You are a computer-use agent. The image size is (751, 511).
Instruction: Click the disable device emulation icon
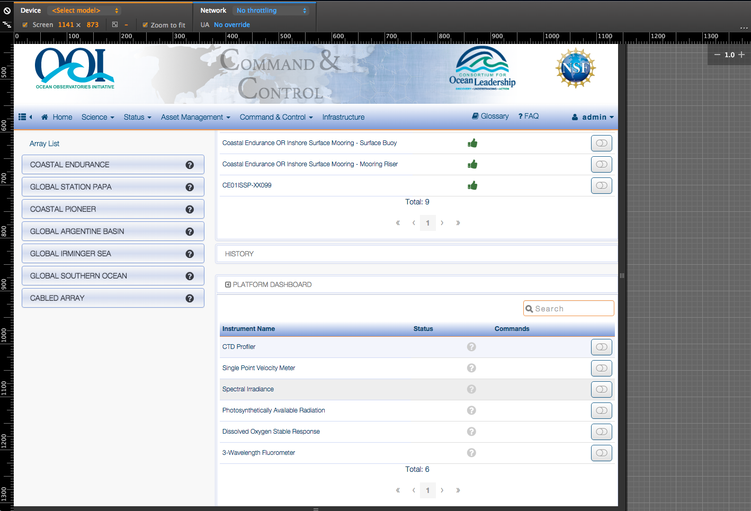(7, 11)
